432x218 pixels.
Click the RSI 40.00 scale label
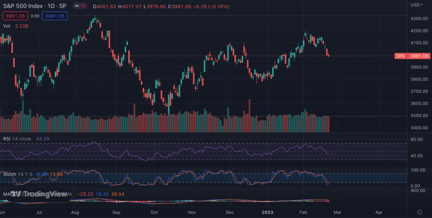coord(416,156)
